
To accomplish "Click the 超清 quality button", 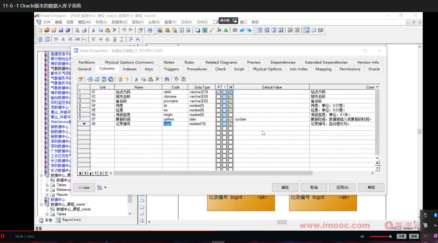I will click(414, 236).
